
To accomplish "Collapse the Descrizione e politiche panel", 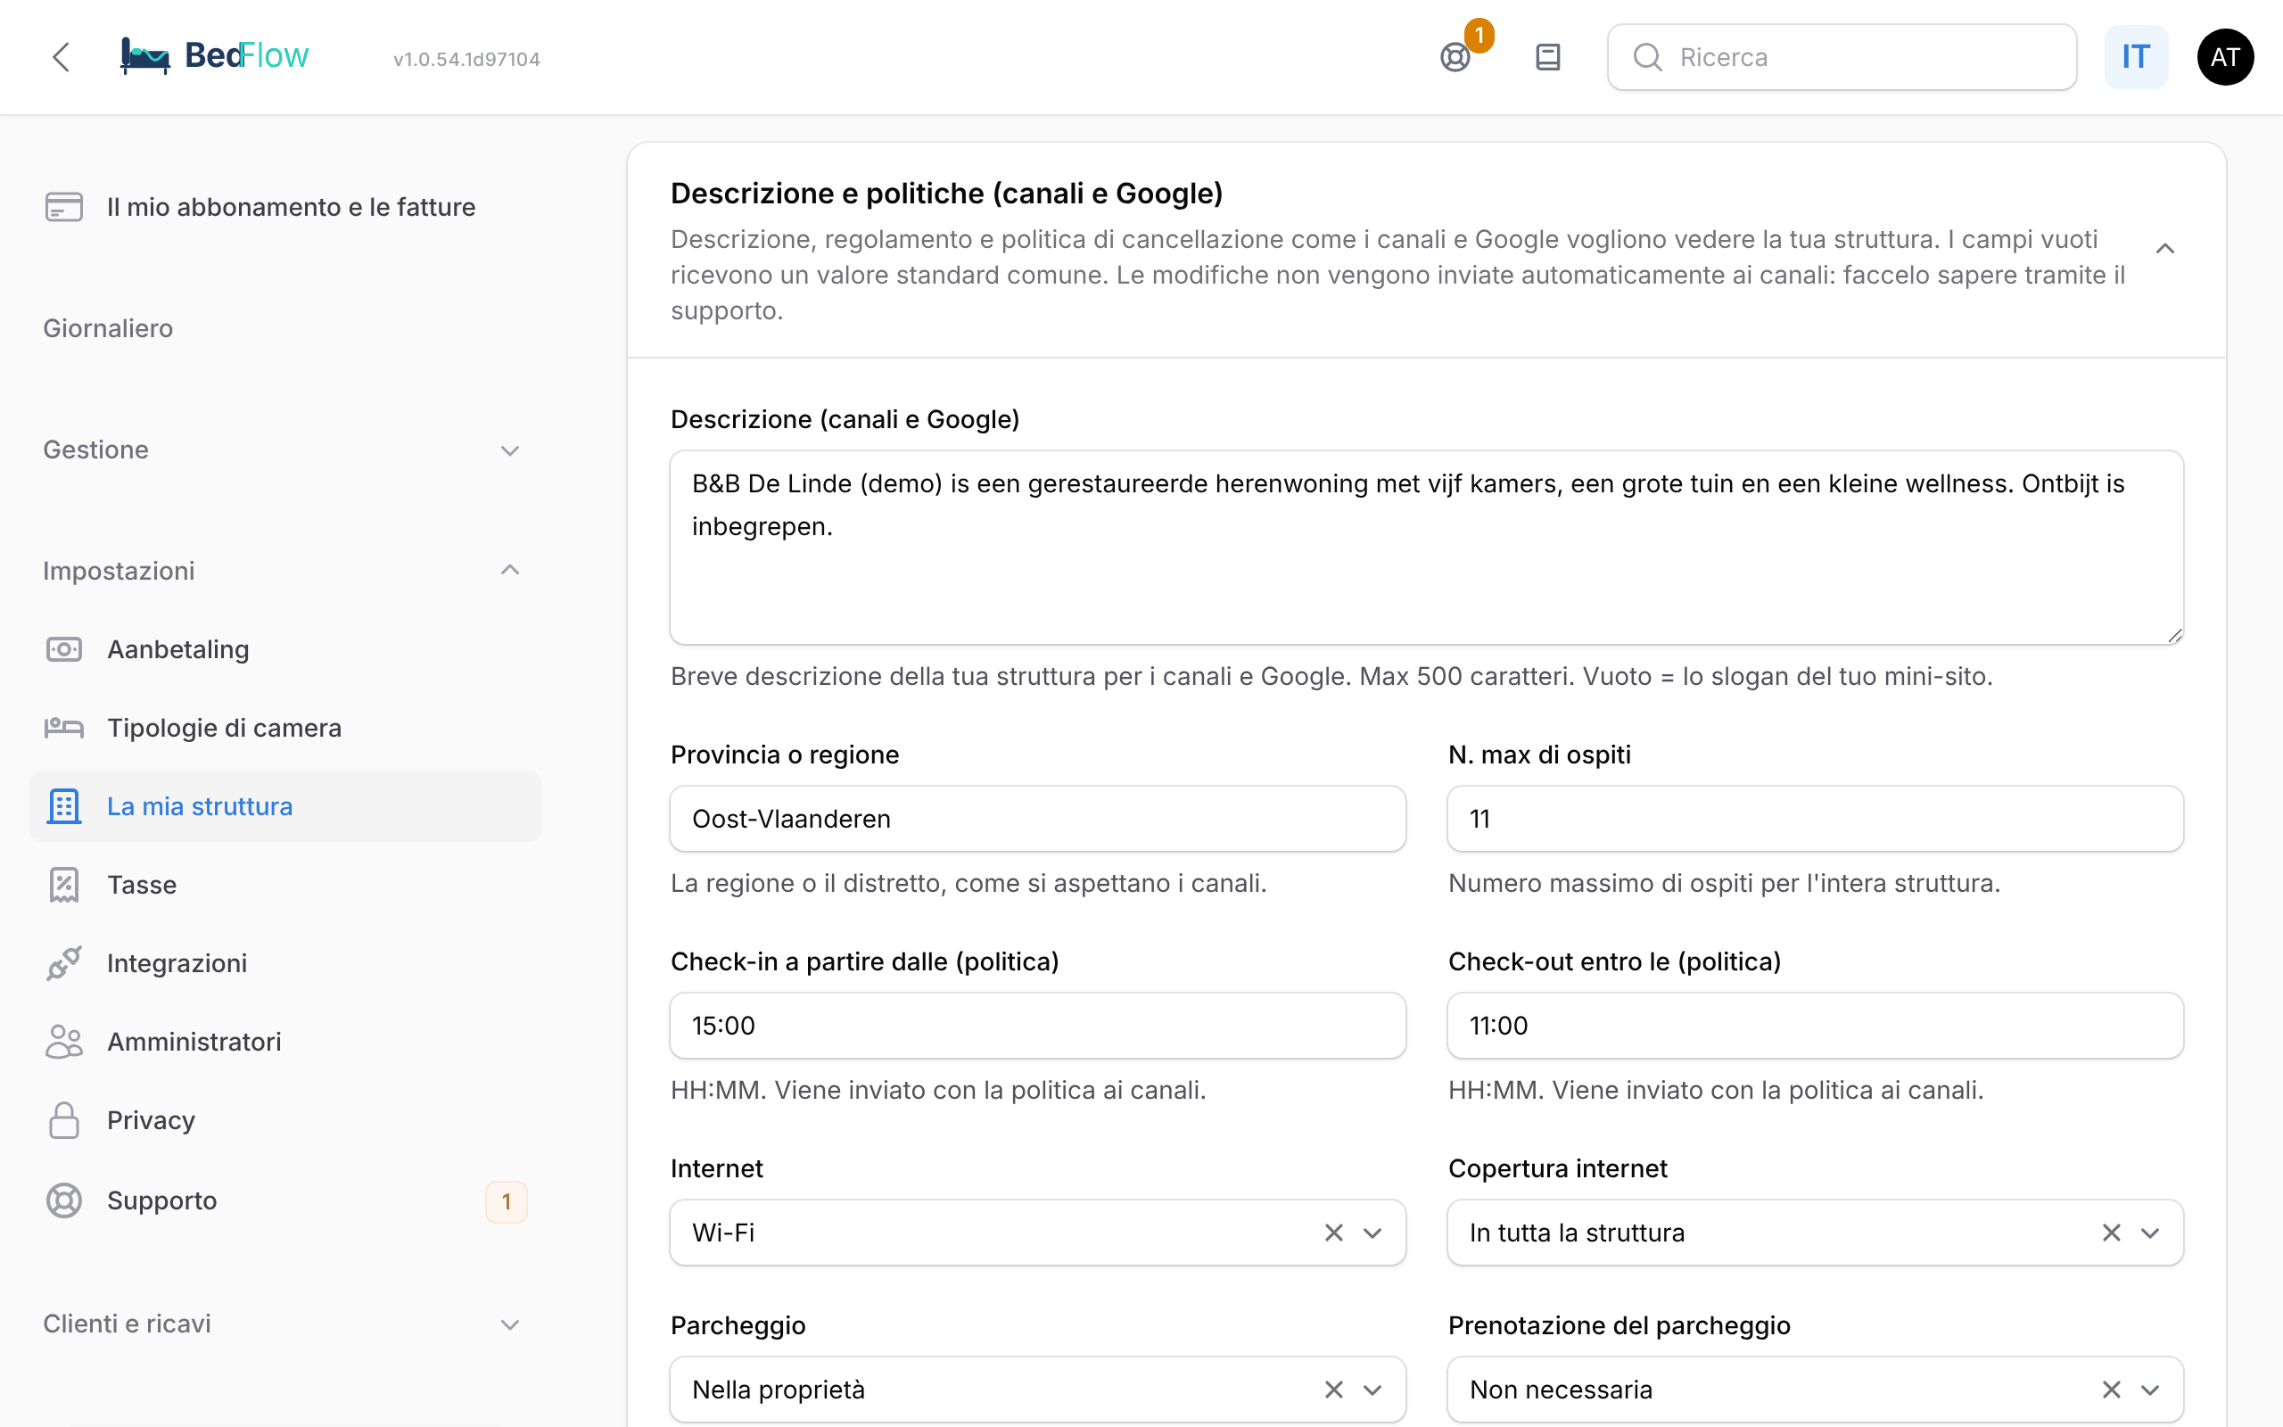I will [x=2165, y=248].
